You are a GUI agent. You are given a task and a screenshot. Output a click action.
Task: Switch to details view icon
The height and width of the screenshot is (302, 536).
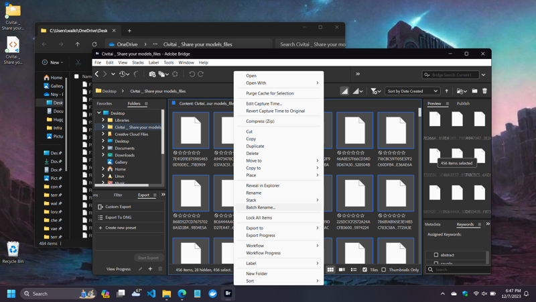tap(342, 270)
